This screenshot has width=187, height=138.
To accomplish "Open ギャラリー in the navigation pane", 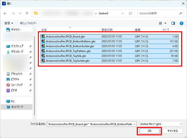I will [13, 29].
